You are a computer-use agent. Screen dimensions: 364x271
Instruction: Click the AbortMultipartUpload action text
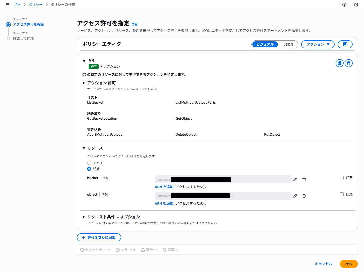coord(105,134)
